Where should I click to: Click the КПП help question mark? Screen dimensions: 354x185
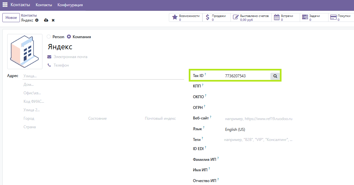pos(202,85)
